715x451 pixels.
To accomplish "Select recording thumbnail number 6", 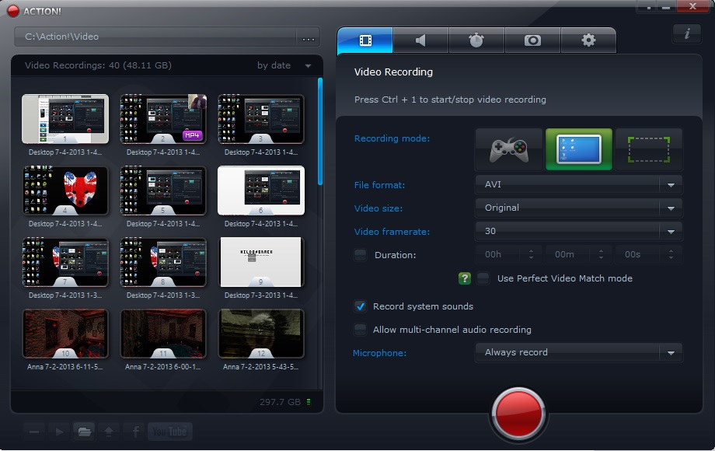I will (x=261, y=191).
